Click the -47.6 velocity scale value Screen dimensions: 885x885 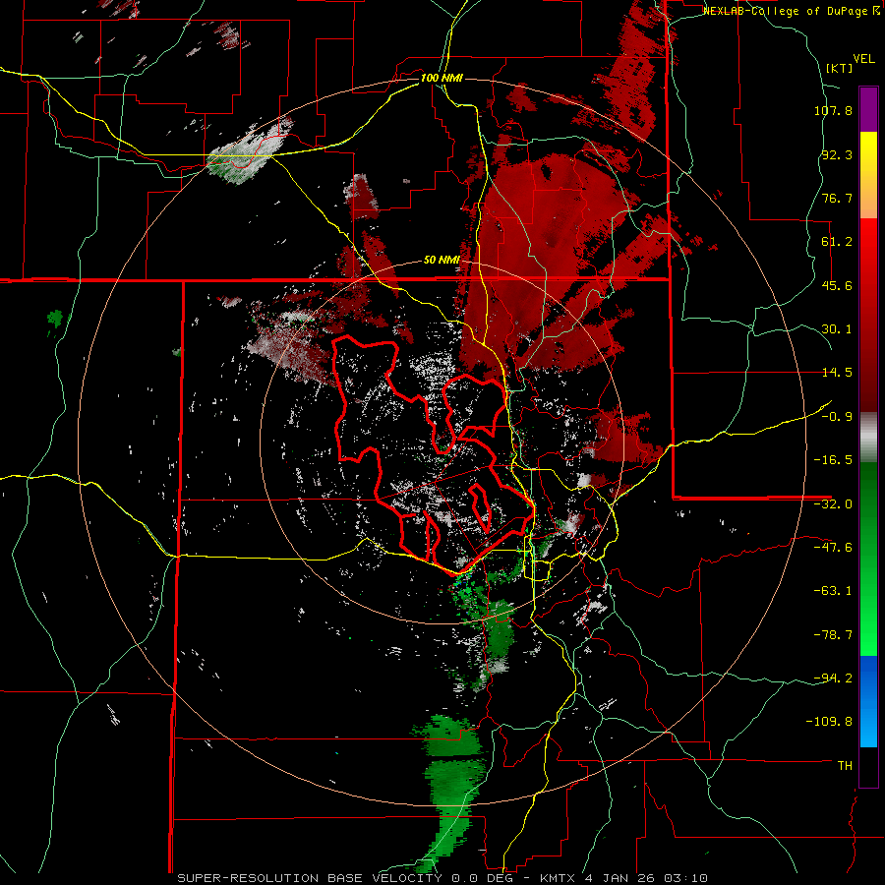coord(833,548)
